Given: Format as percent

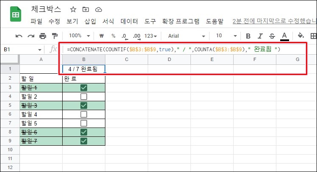Looking at the screenshot, I should [113, 36].
